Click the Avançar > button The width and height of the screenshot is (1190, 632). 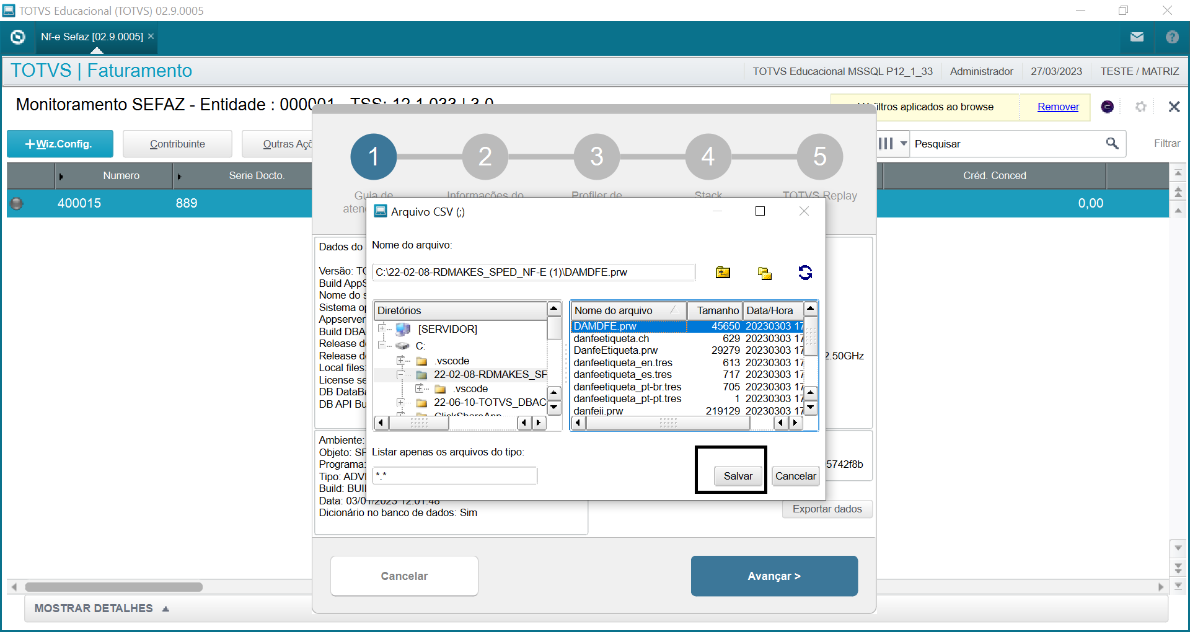point(774,576)
